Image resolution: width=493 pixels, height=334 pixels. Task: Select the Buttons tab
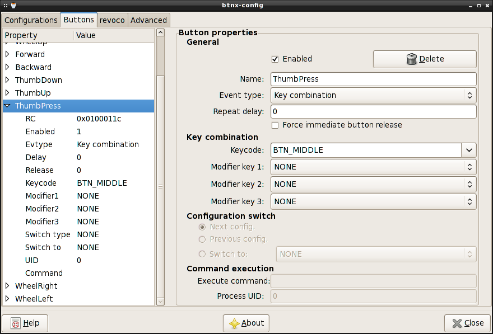[x=78, y=20]
